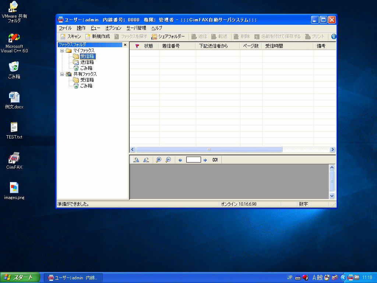Viewport: 377px width, 283px height.
Task: Go to next fax page arrow
Action: pyautogui.click(x=205, y=160)
